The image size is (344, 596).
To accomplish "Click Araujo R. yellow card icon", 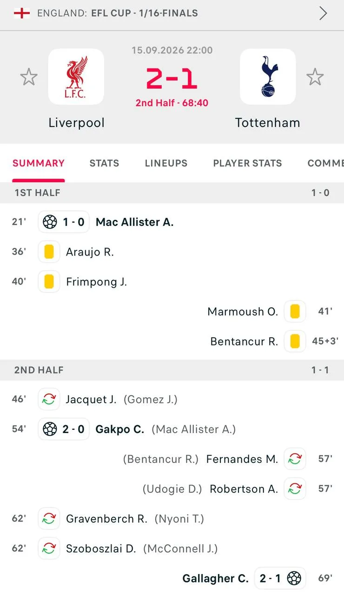I will point(49,252).
